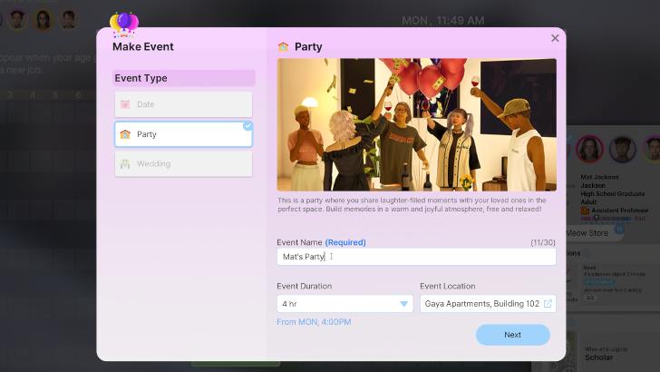660x372 pixels.
Task: Select the Party event type
Action: pos(183,134)
